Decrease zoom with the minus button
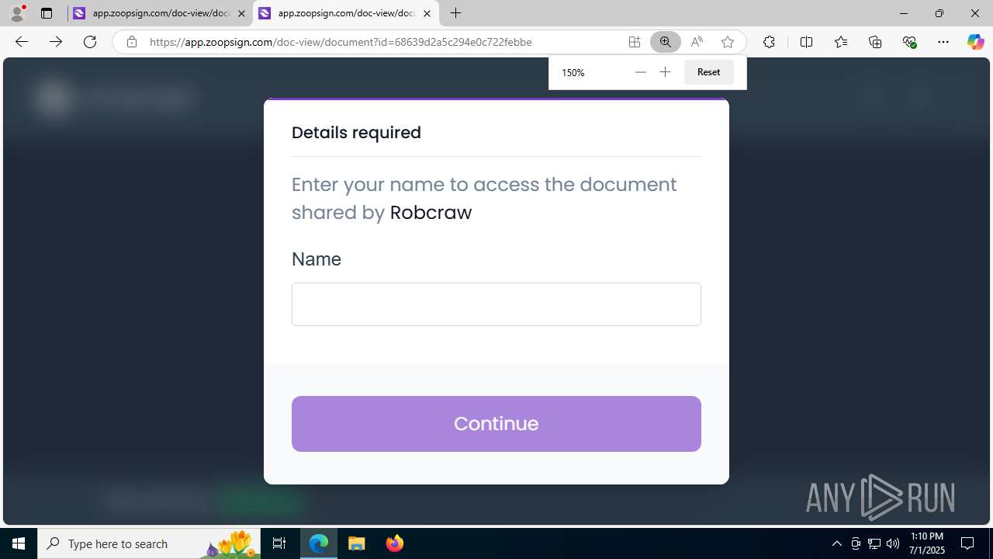Screen dimensions: 993x559 [x=640, y=72]
